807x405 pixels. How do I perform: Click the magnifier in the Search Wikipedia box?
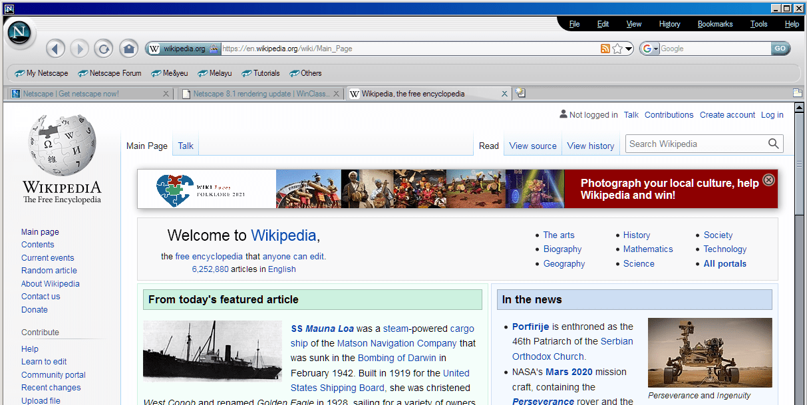pos(773,144)
